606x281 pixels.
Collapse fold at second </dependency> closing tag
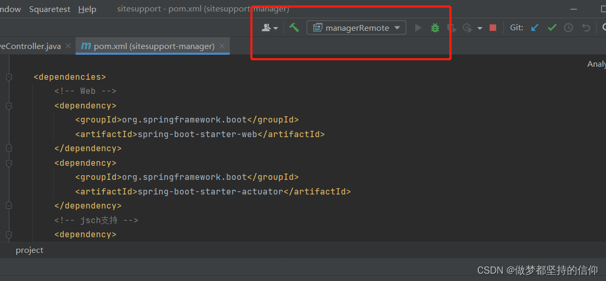tap(9, 205)
